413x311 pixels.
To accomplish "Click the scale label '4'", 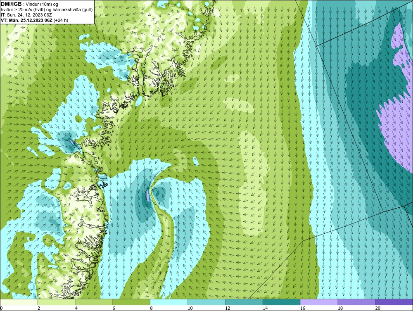I will (x=76, y=308).
